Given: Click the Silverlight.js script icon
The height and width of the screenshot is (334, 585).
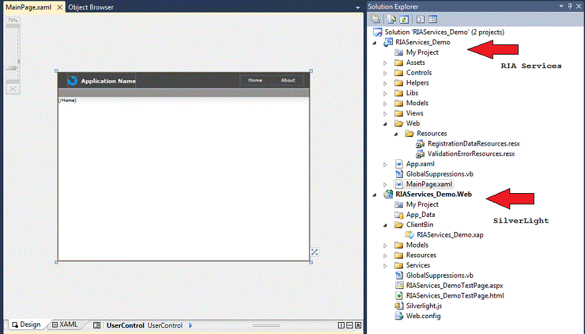Looking at the screenshot, I should point(399,306).
